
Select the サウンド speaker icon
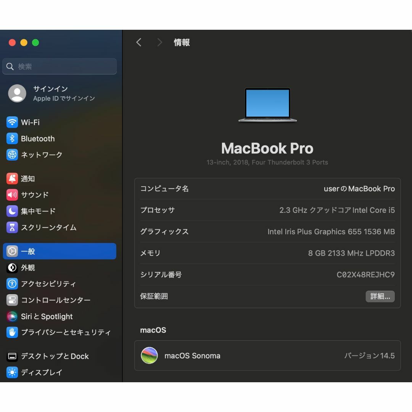(12, 195)
